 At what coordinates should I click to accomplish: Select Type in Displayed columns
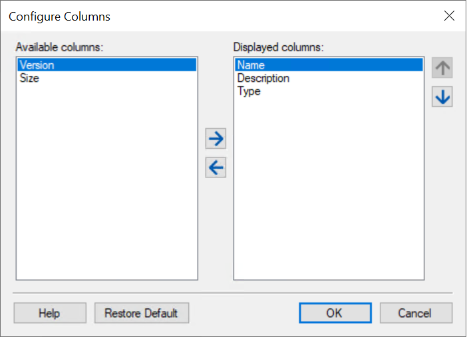[249, 92]
